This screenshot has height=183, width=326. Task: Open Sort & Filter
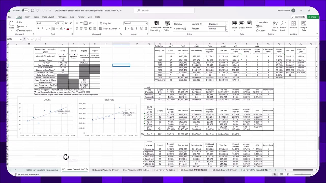pos(275,26)
